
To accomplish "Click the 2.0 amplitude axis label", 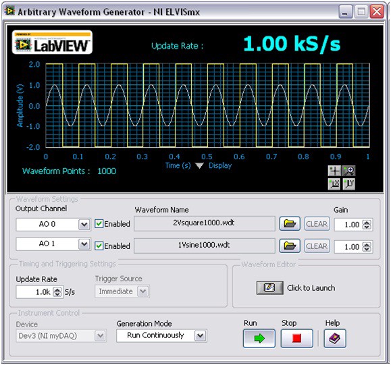I will (34, 65).
